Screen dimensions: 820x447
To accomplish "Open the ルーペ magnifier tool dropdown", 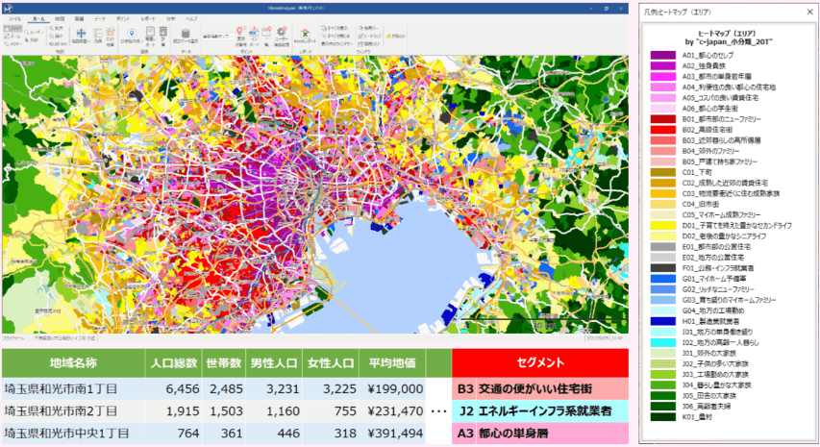I will point(34,33).
